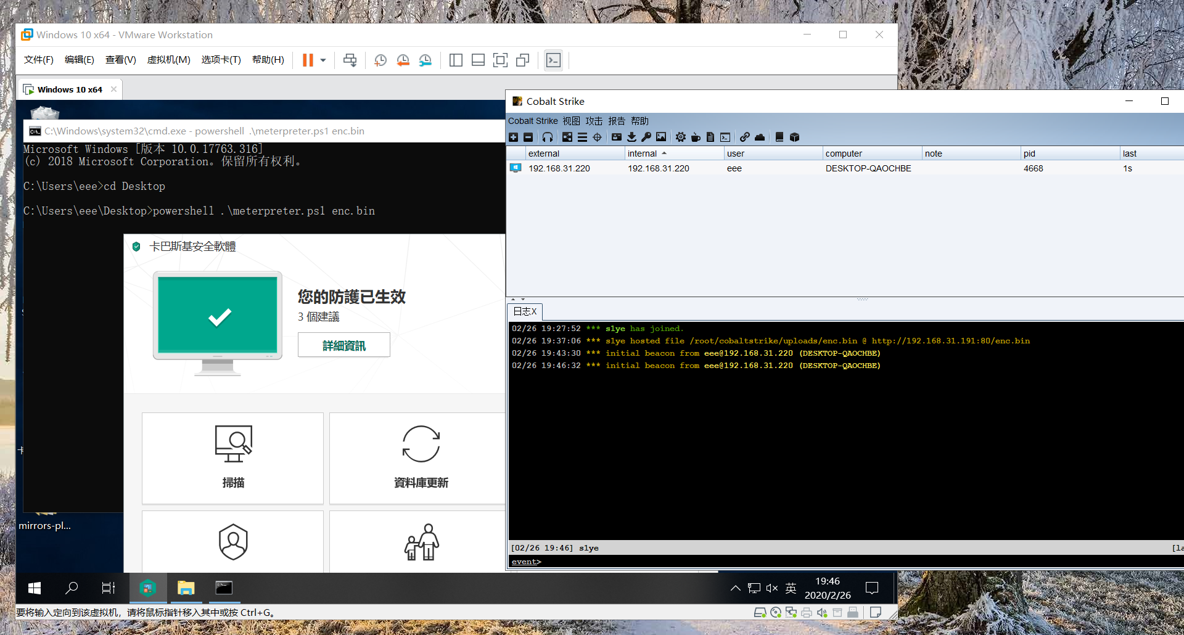Open Cobalt Strike menu in Cobalt Strike window
The width and height of the screenshot is (1184, 635).
[533, 121]
